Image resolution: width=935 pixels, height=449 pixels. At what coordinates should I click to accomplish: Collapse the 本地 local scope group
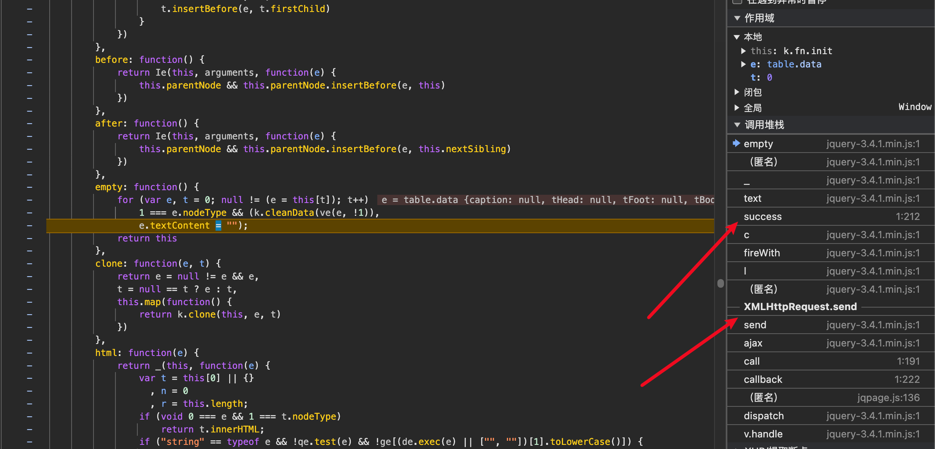click(737, 37)
